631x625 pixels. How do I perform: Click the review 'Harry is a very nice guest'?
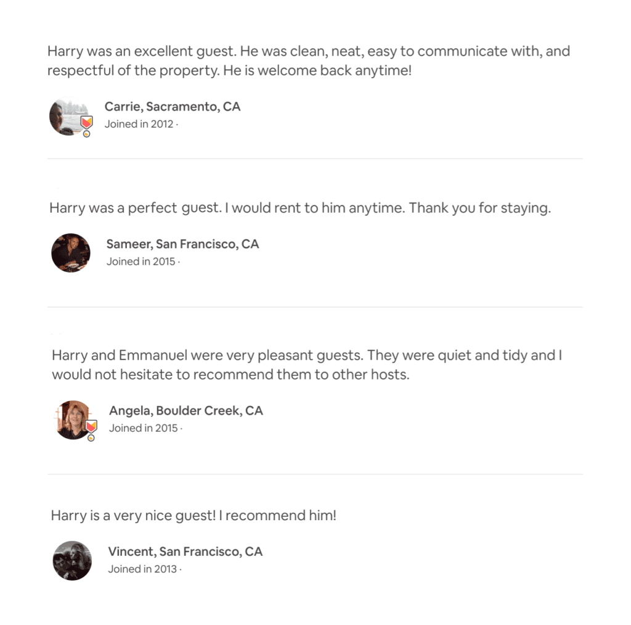point(193,515)
